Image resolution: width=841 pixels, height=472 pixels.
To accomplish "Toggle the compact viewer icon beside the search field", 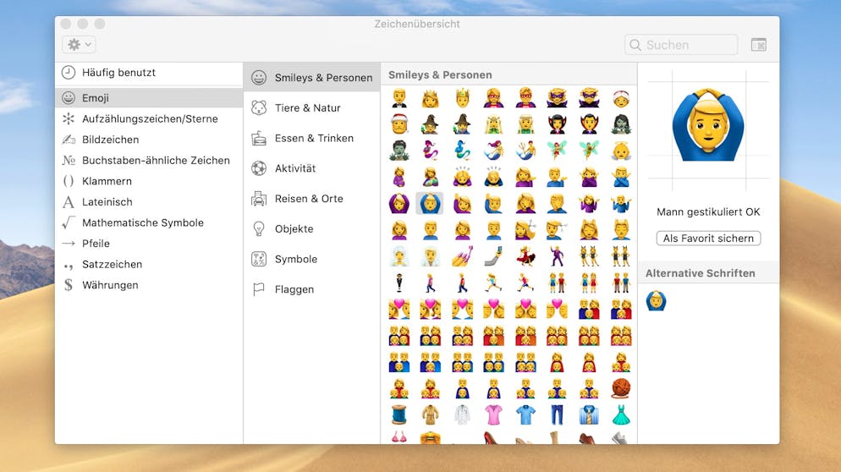I will pos(758,45).
